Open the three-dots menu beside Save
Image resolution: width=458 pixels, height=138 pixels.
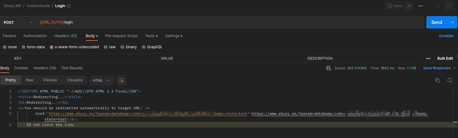click(421, 6)
